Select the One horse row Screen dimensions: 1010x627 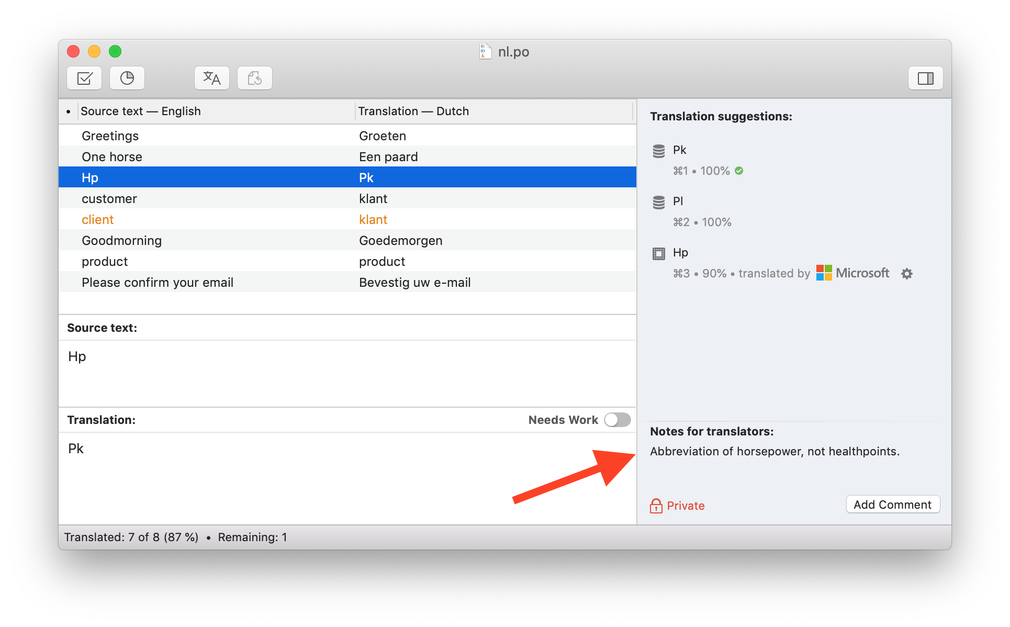pyautogui.click(x=347, y=156)
